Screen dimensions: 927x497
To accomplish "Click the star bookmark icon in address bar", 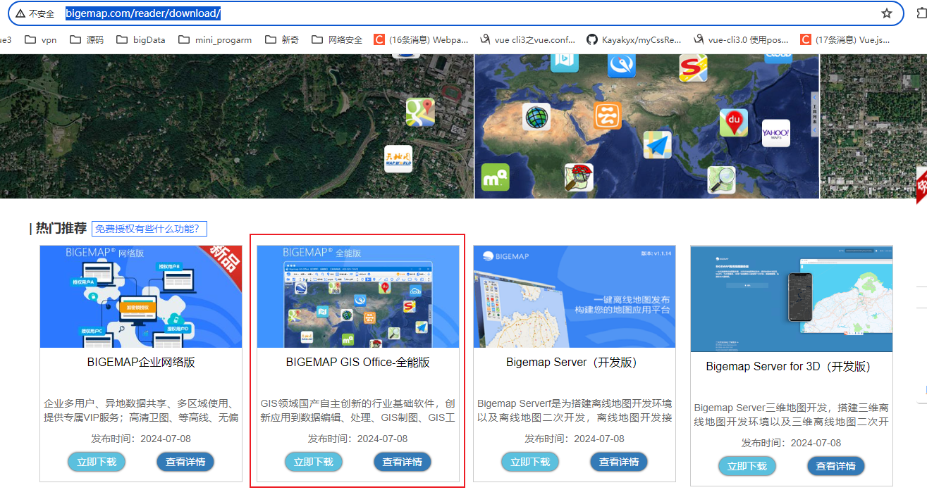I will click(x=887, y=13).
